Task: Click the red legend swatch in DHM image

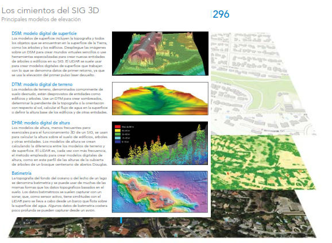Action: pos(118,127)
